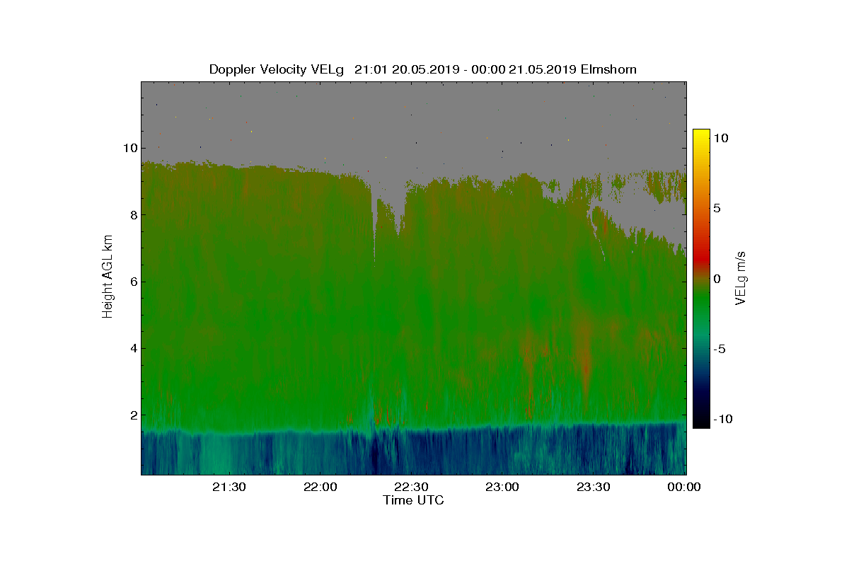Click the 'VELg m/s' colorbar label
The width and height of the screenshot is (849, 566).
[741, 278]
